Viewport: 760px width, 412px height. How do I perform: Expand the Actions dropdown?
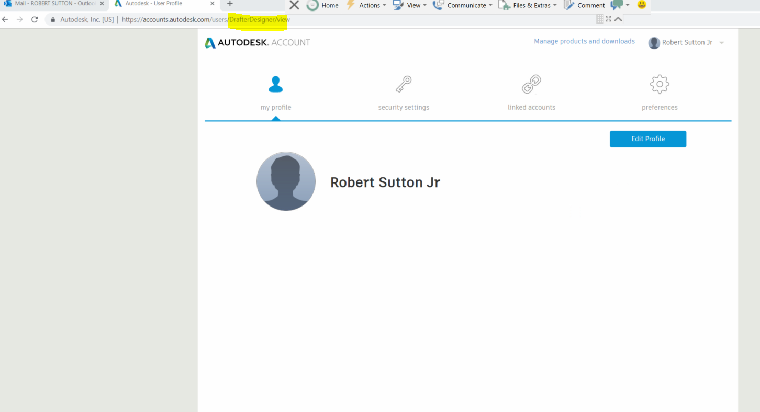click(369, 5)
